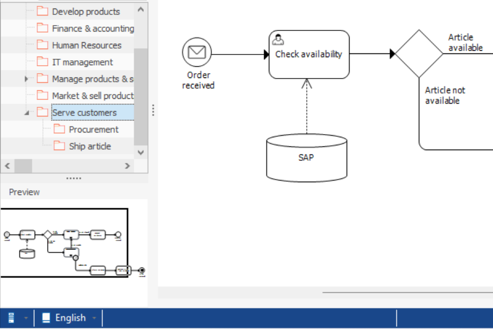Select the Human Resources tree item

(x=87, y=45)
